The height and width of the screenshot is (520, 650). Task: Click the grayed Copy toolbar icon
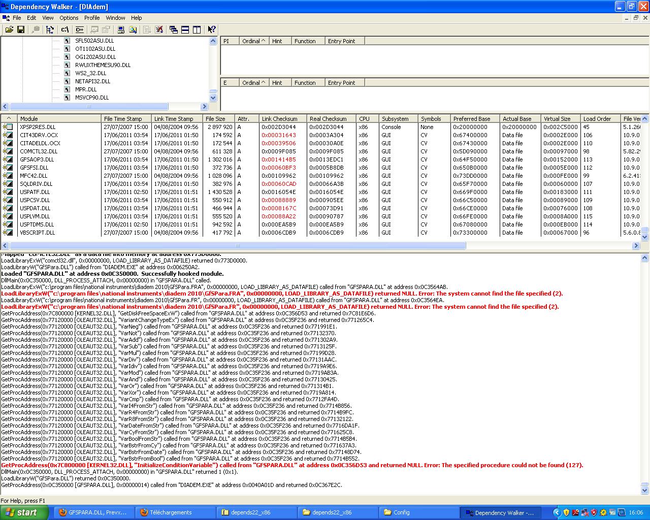[x=36, y=30]
